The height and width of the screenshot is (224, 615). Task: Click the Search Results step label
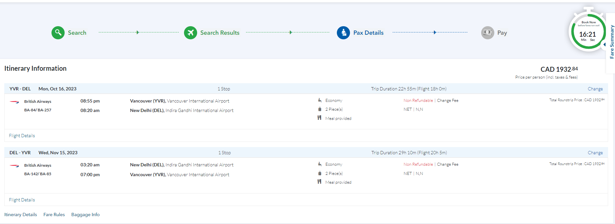point(220,33)
